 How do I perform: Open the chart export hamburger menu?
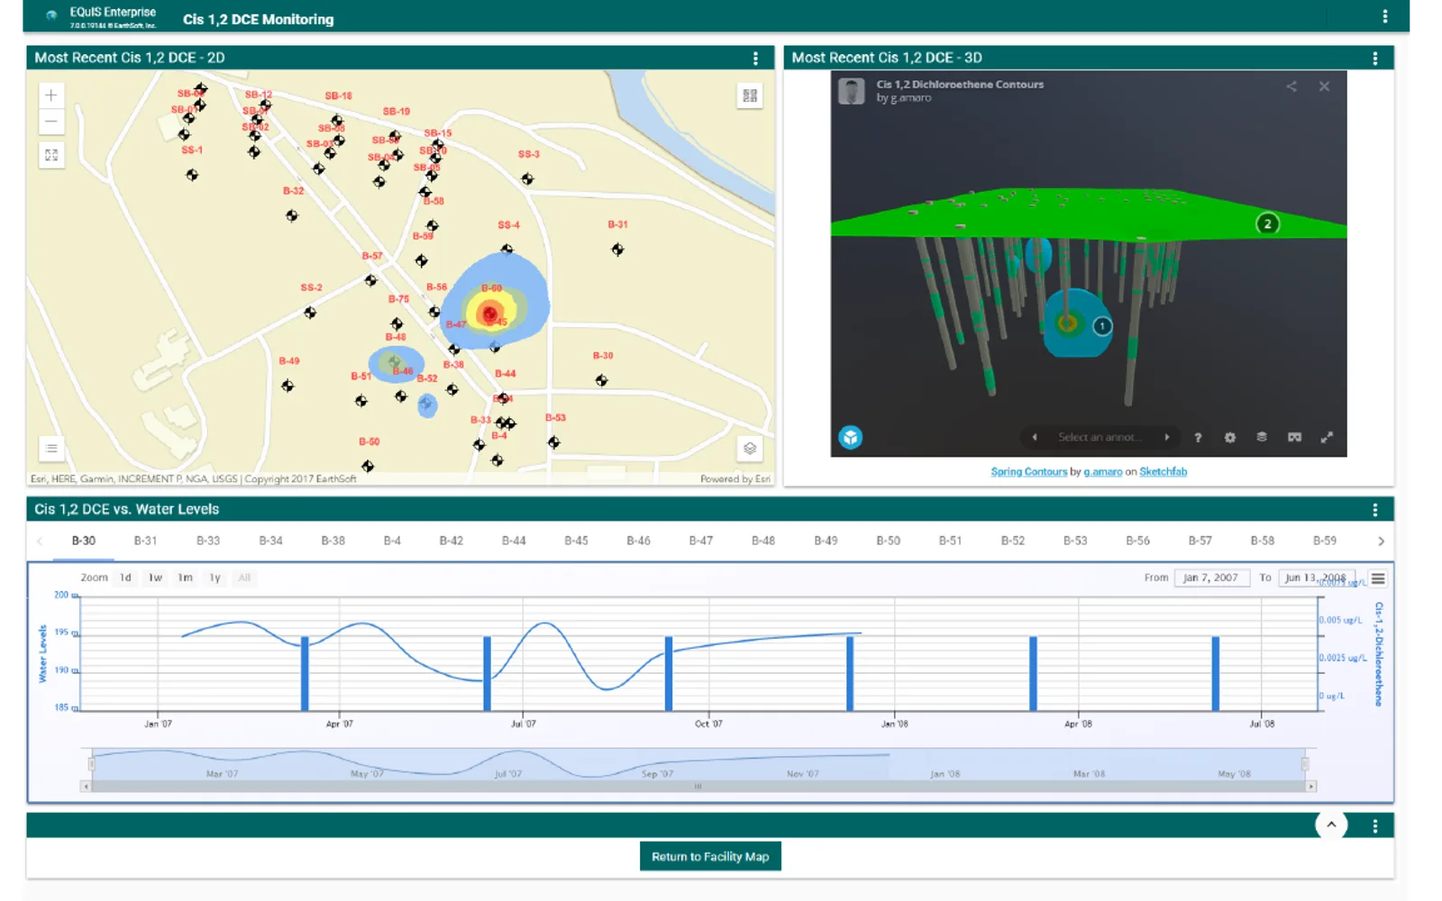(1377, 578)
